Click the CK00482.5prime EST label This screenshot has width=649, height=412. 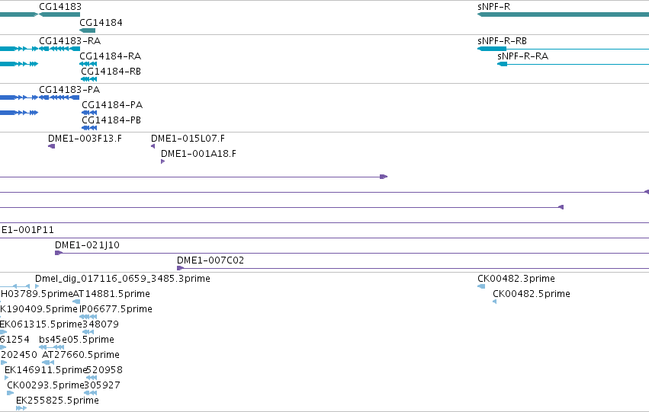(532, 294)
